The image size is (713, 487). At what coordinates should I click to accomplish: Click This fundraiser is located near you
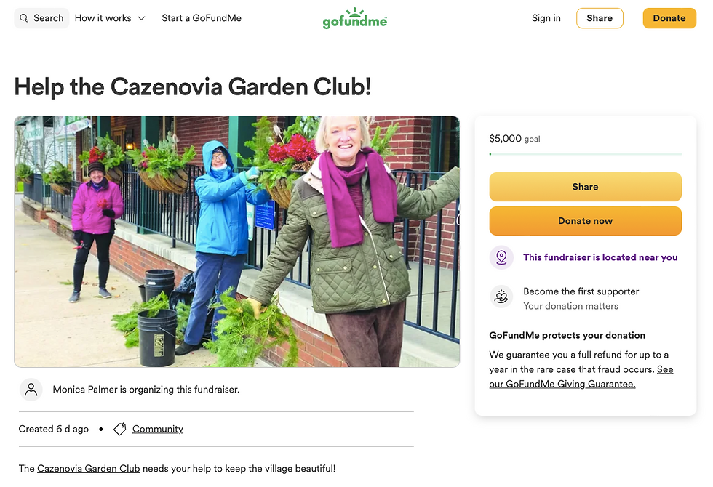tap(600, 257)
